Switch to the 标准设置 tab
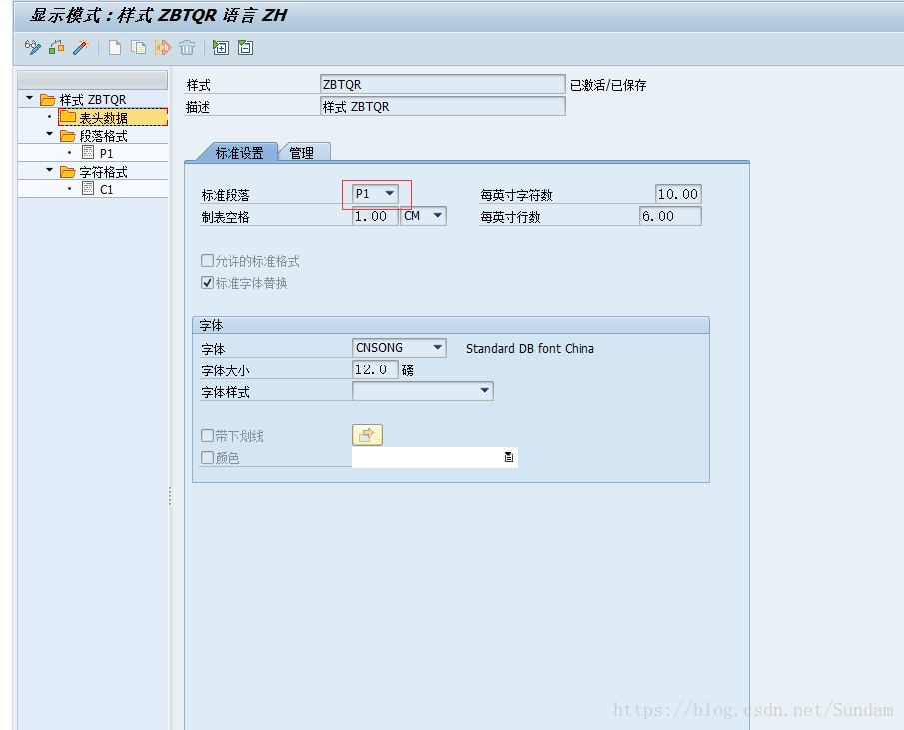The image size is (904, 730). coord(239,153)
